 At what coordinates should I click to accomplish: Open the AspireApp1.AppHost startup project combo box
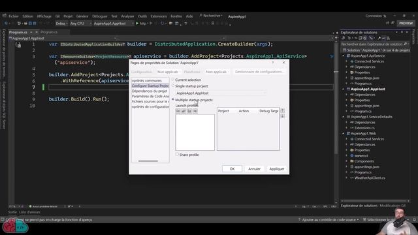click(221, 93)
